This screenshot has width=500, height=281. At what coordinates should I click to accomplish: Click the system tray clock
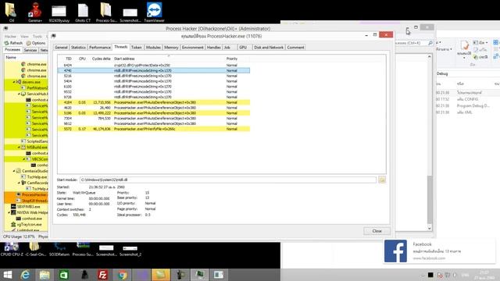click(484, 275)
